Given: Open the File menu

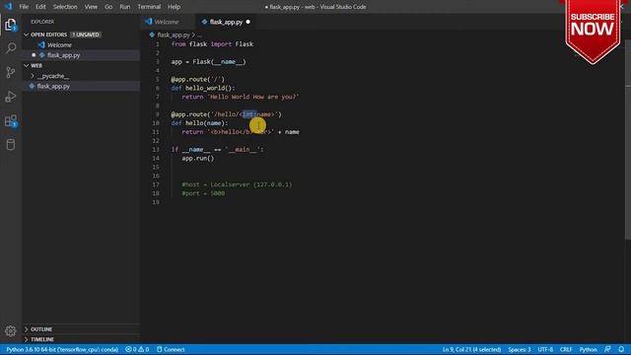Looking at the screenshot, I should (24, 7).
